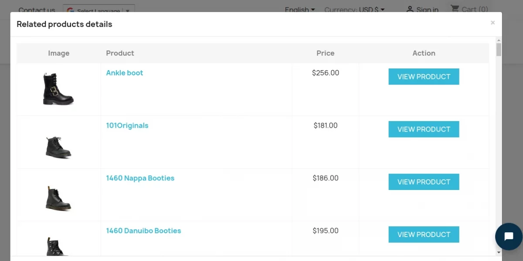Follow the 1460 Danuibo Booties link
523x261 pixels.
click(143, 231)
